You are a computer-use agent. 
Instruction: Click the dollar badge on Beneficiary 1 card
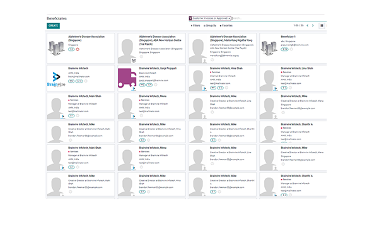point(284,49)
